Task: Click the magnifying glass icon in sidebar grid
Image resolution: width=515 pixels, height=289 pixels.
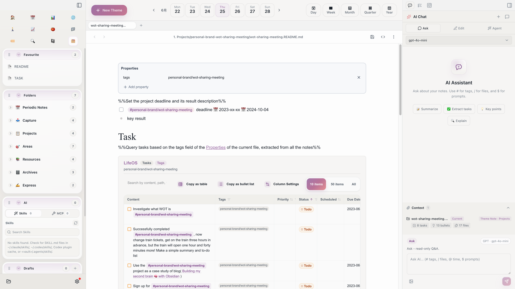Action: [x=33, y=41]
